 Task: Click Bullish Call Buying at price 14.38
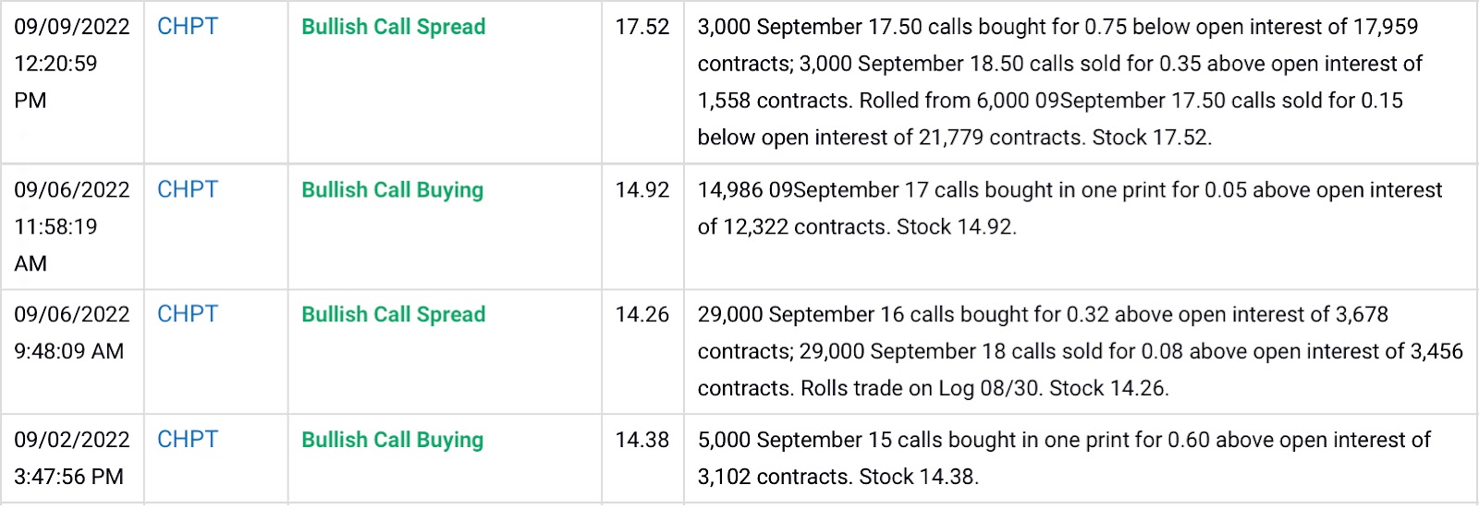tap(392, 440)
